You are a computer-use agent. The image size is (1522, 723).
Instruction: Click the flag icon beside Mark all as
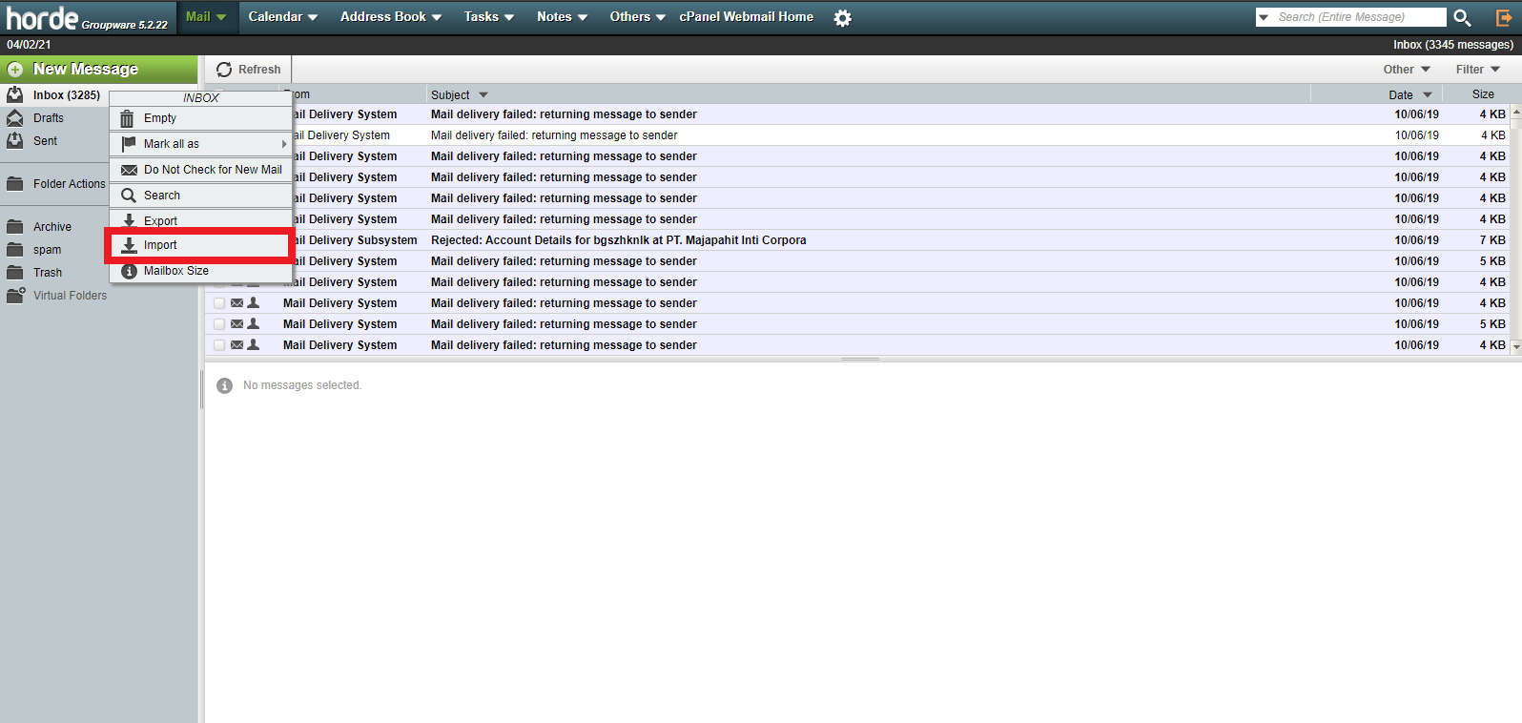[x=129, y=144]
